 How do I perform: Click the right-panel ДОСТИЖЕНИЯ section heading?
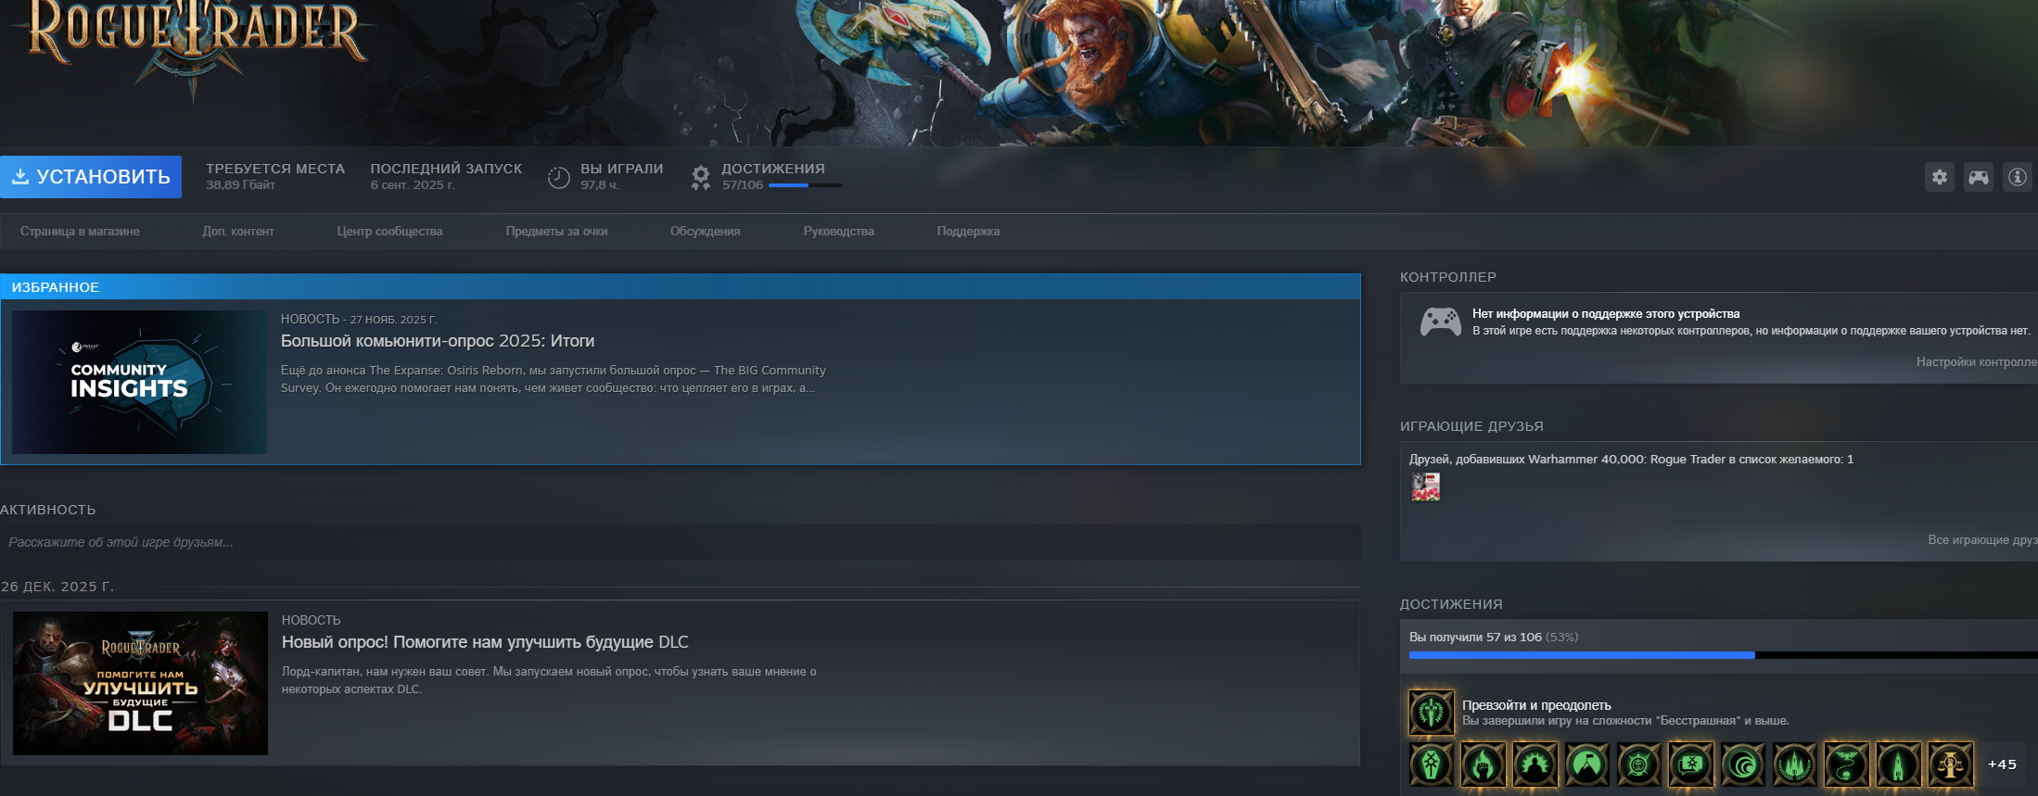[x=1451, y=604]
